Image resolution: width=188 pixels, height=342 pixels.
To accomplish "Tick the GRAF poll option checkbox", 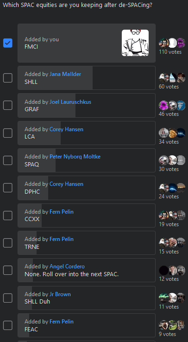I will click(7, 105).
